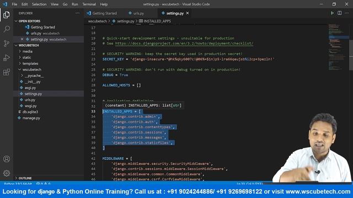Open the File menu
The height and width of the screenshot is (198, 353).
[x=14, y=4]
